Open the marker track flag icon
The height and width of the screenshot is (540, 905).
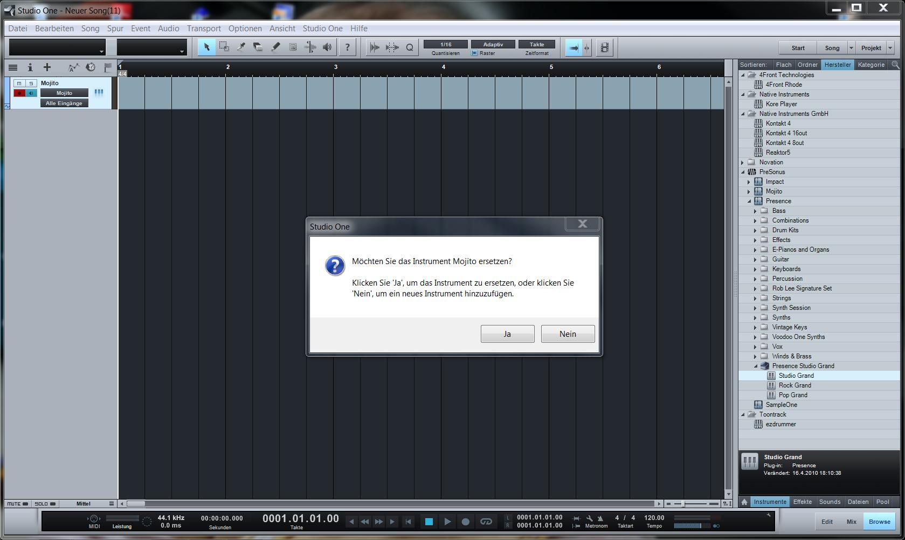[x=108, y=67]
